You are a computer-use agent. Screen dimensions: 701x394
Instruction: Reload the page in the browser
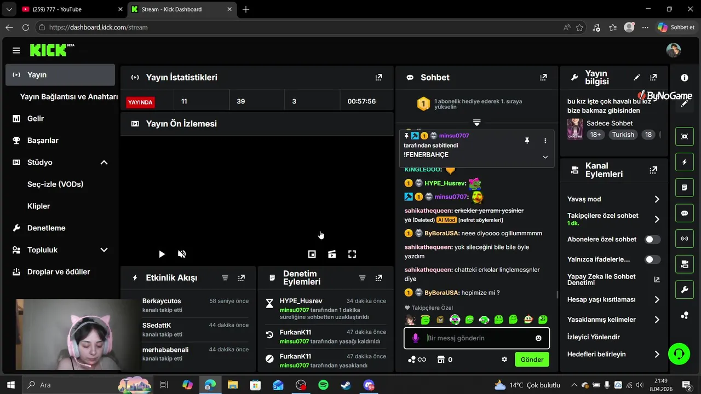click(26, 27)
